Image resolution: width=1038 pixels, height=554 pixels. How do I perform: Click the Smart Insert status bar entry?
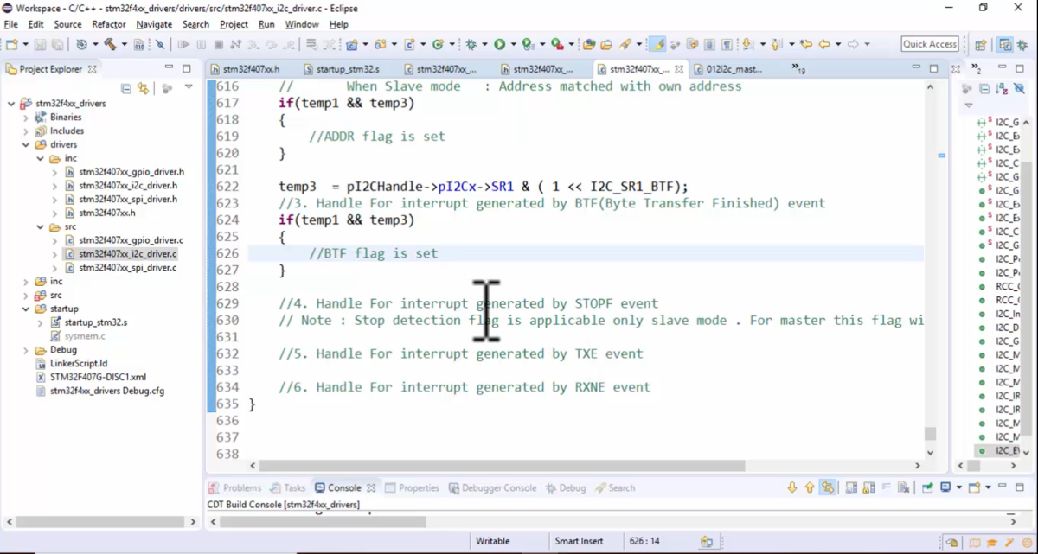[x=579, y=541]
